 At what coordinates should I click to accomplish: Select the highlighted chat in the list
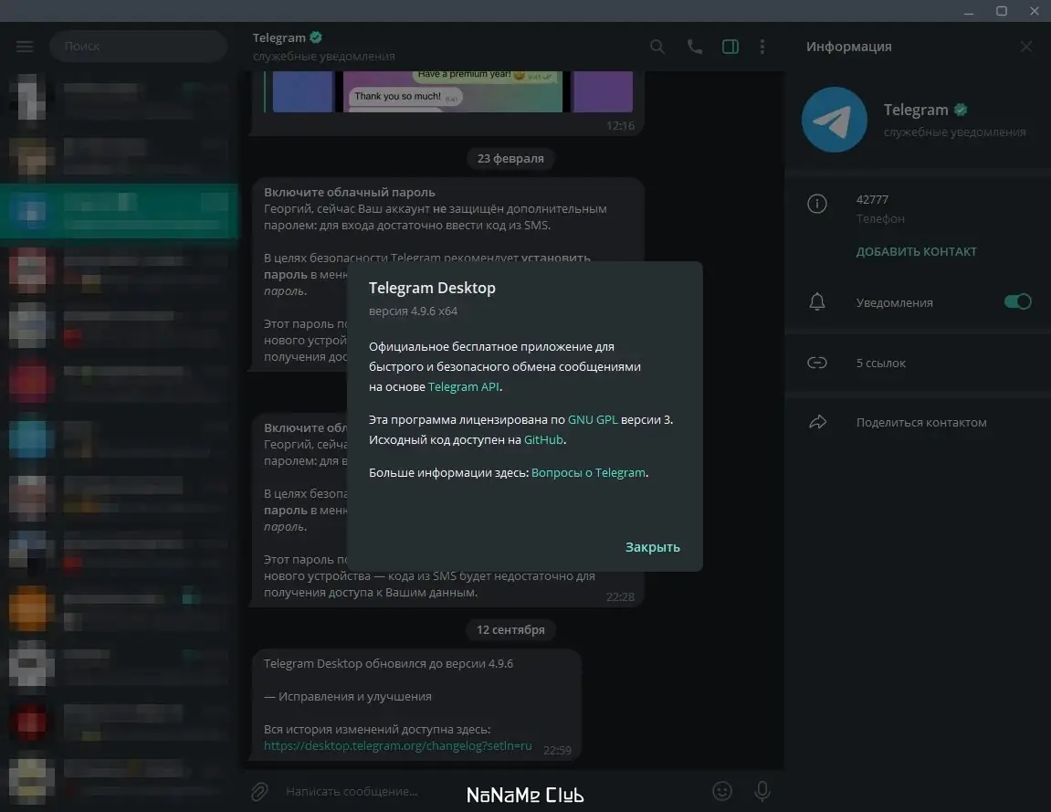coord(119,211)
